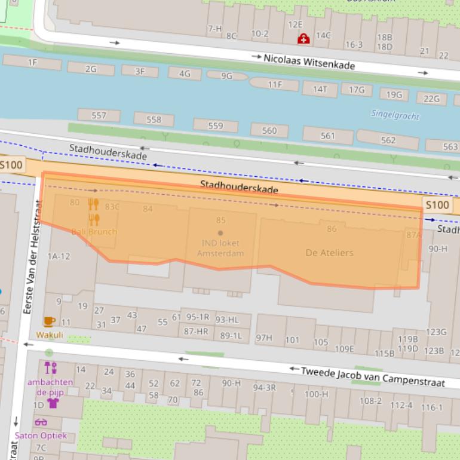Image resolution: width=460 pixels, height=460 pixels.
Task: Click the IND loket Amsterdam point marker
Action: pos(220,233)
